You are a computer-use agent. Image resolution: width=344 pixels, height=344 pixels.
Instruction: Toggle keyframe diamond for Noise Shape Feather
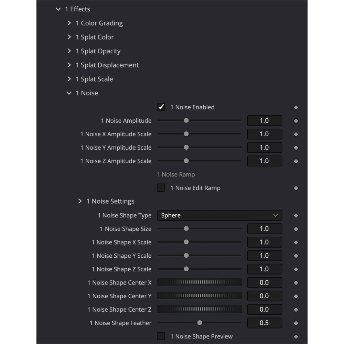(296, 323)
